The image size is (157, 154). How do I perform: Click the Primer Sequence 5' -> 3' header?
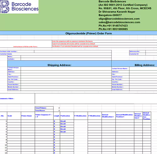tap(44, 116)
